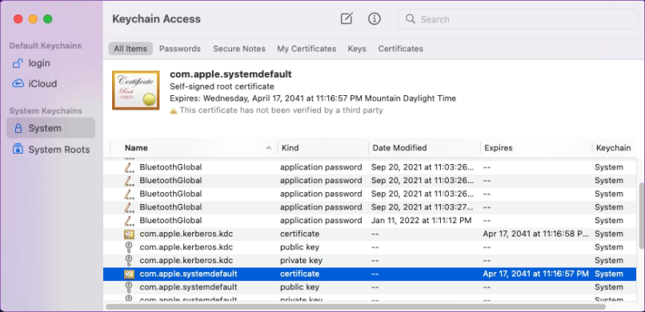Click the System Keychains sidebar heading
The width and height of the screenshot is (645, 312).
pyautogui.click(x=46, y=111)
